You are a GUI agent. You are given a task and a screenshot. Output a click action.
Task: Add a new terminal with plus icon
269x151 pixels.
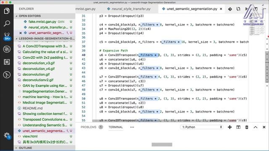pyautogui.click(x=229, y=127)
